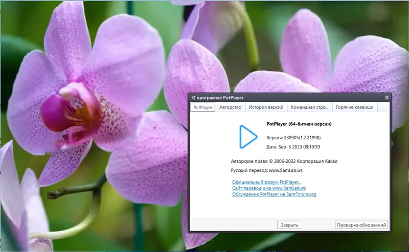Image resolution: width=409 pixels, height=252 pixels.
Task: Switch to the PotPlayer tab
Action: (x=202, y=107)
